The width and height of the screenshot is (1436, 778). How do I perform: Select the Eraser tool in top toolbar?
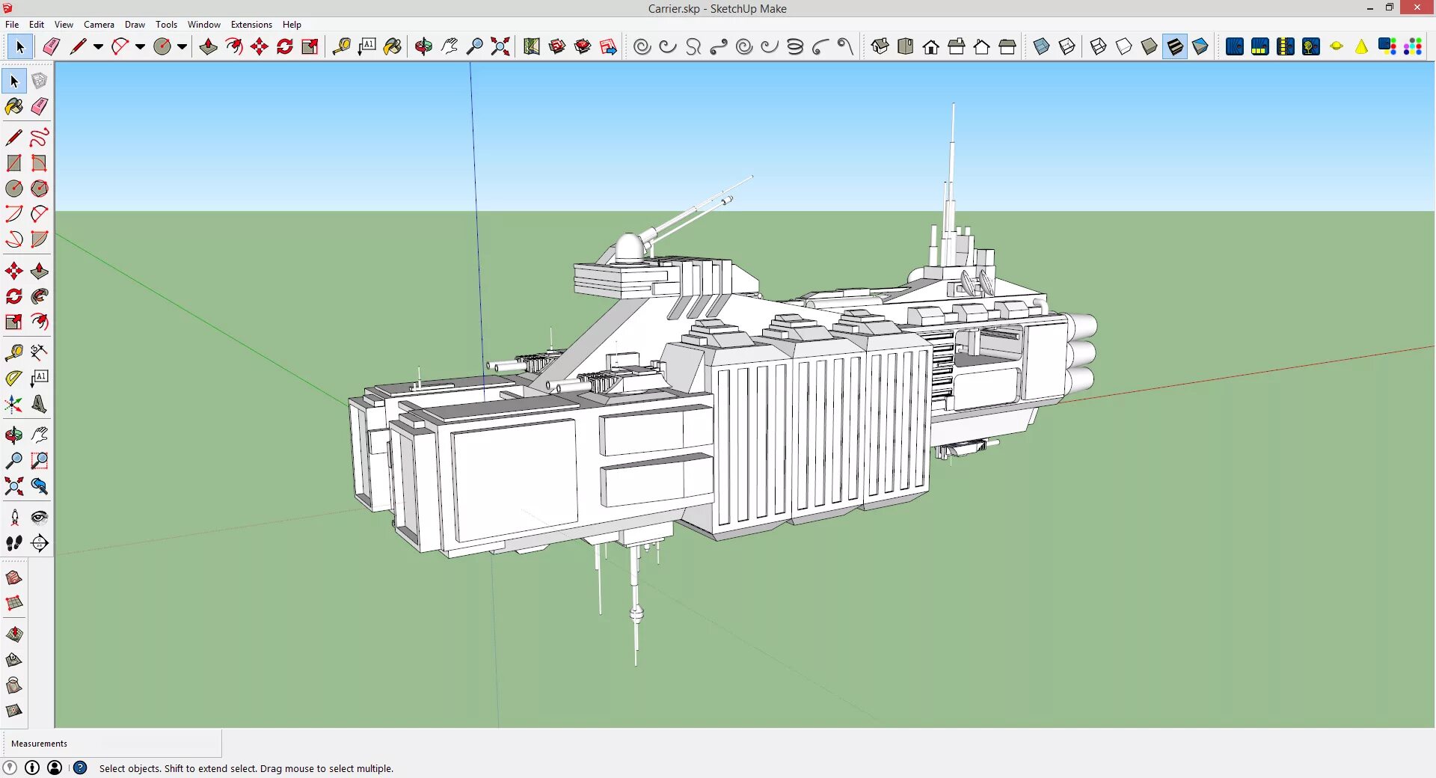coord(51,46)
